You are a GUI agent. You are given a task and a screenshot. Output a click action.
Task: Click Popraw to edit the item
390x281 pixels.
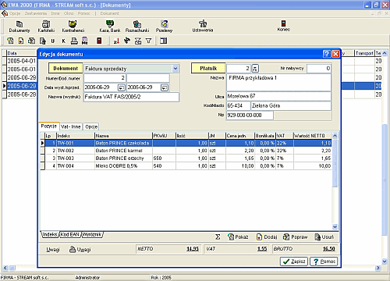(x=295, y=237)
